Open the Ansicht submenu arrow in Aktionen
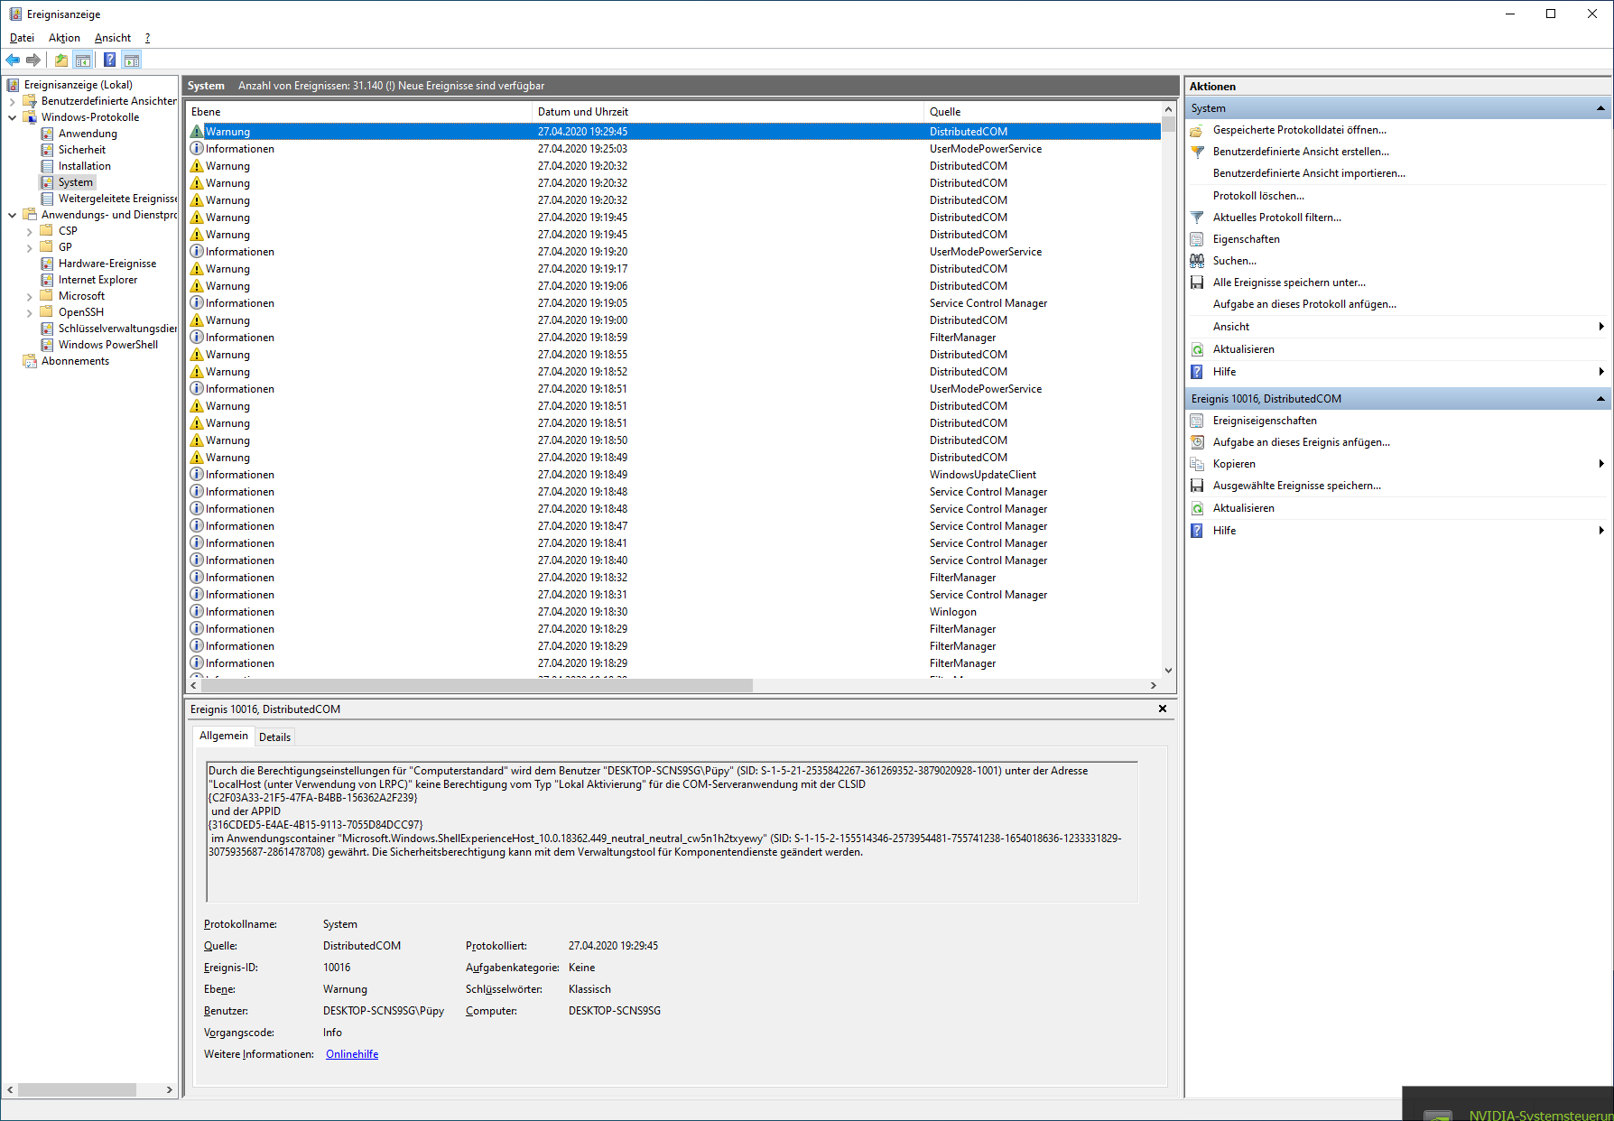 pos(1601,327)
